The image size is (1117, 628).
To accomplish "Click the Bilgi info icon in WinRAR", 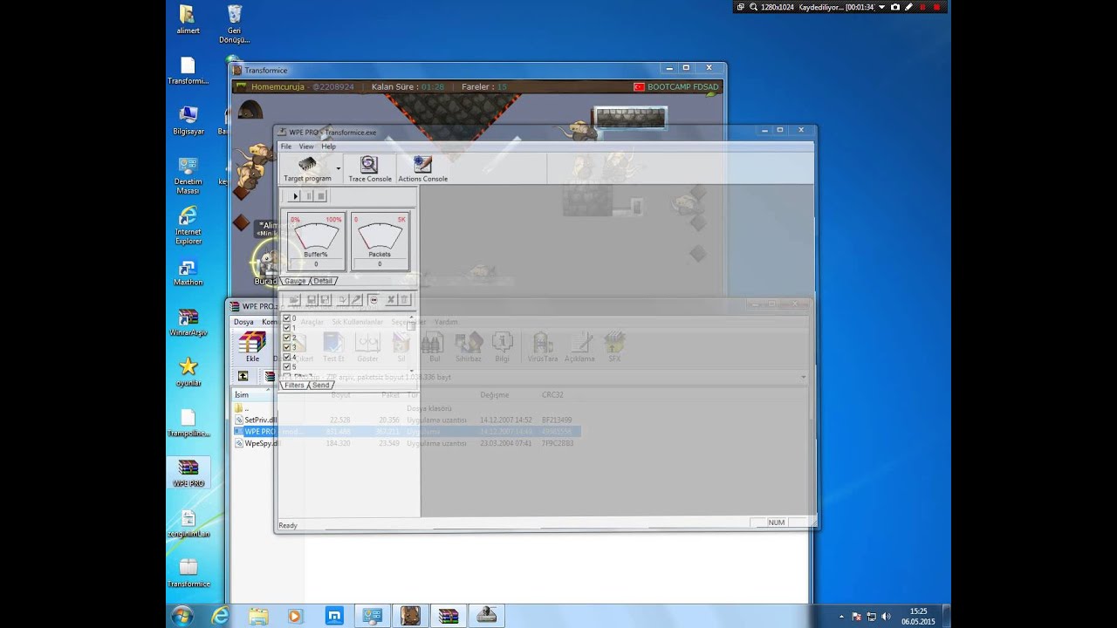I will pos(502,346).
